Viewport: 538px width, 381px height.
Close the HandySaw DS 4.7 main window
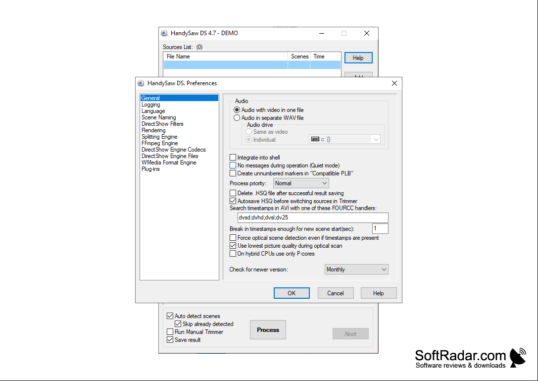tap(366, 33)
